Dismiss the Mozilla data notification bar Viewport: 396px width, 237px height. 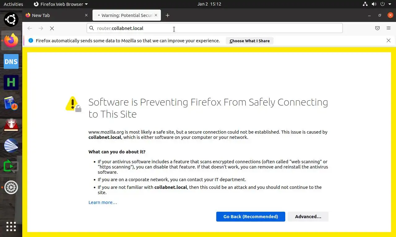click(x=389, y=40)
